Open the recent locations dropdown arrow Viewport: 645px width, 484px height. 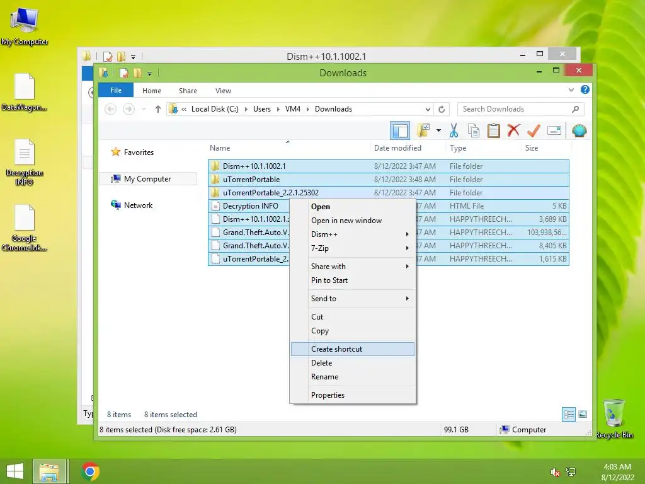(x=144, y=109)
